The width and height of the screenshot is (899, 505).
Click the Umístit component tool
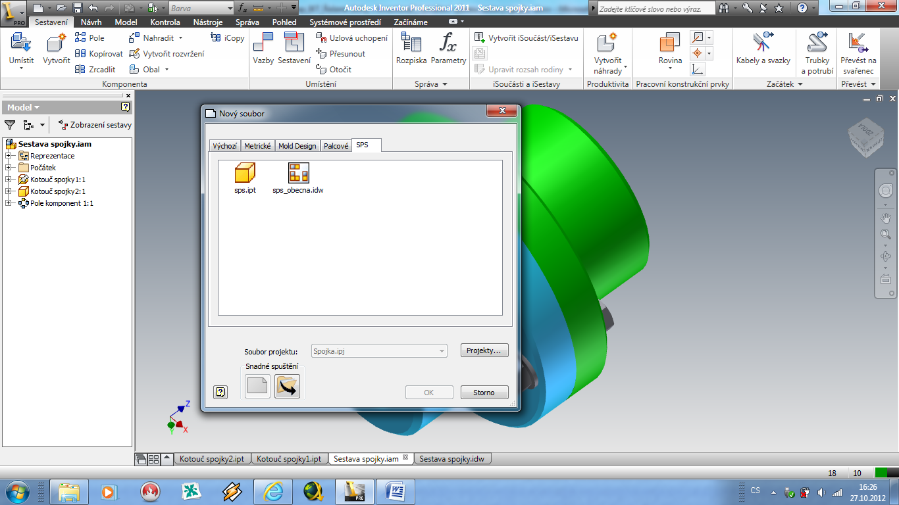[x=22, y=51]
